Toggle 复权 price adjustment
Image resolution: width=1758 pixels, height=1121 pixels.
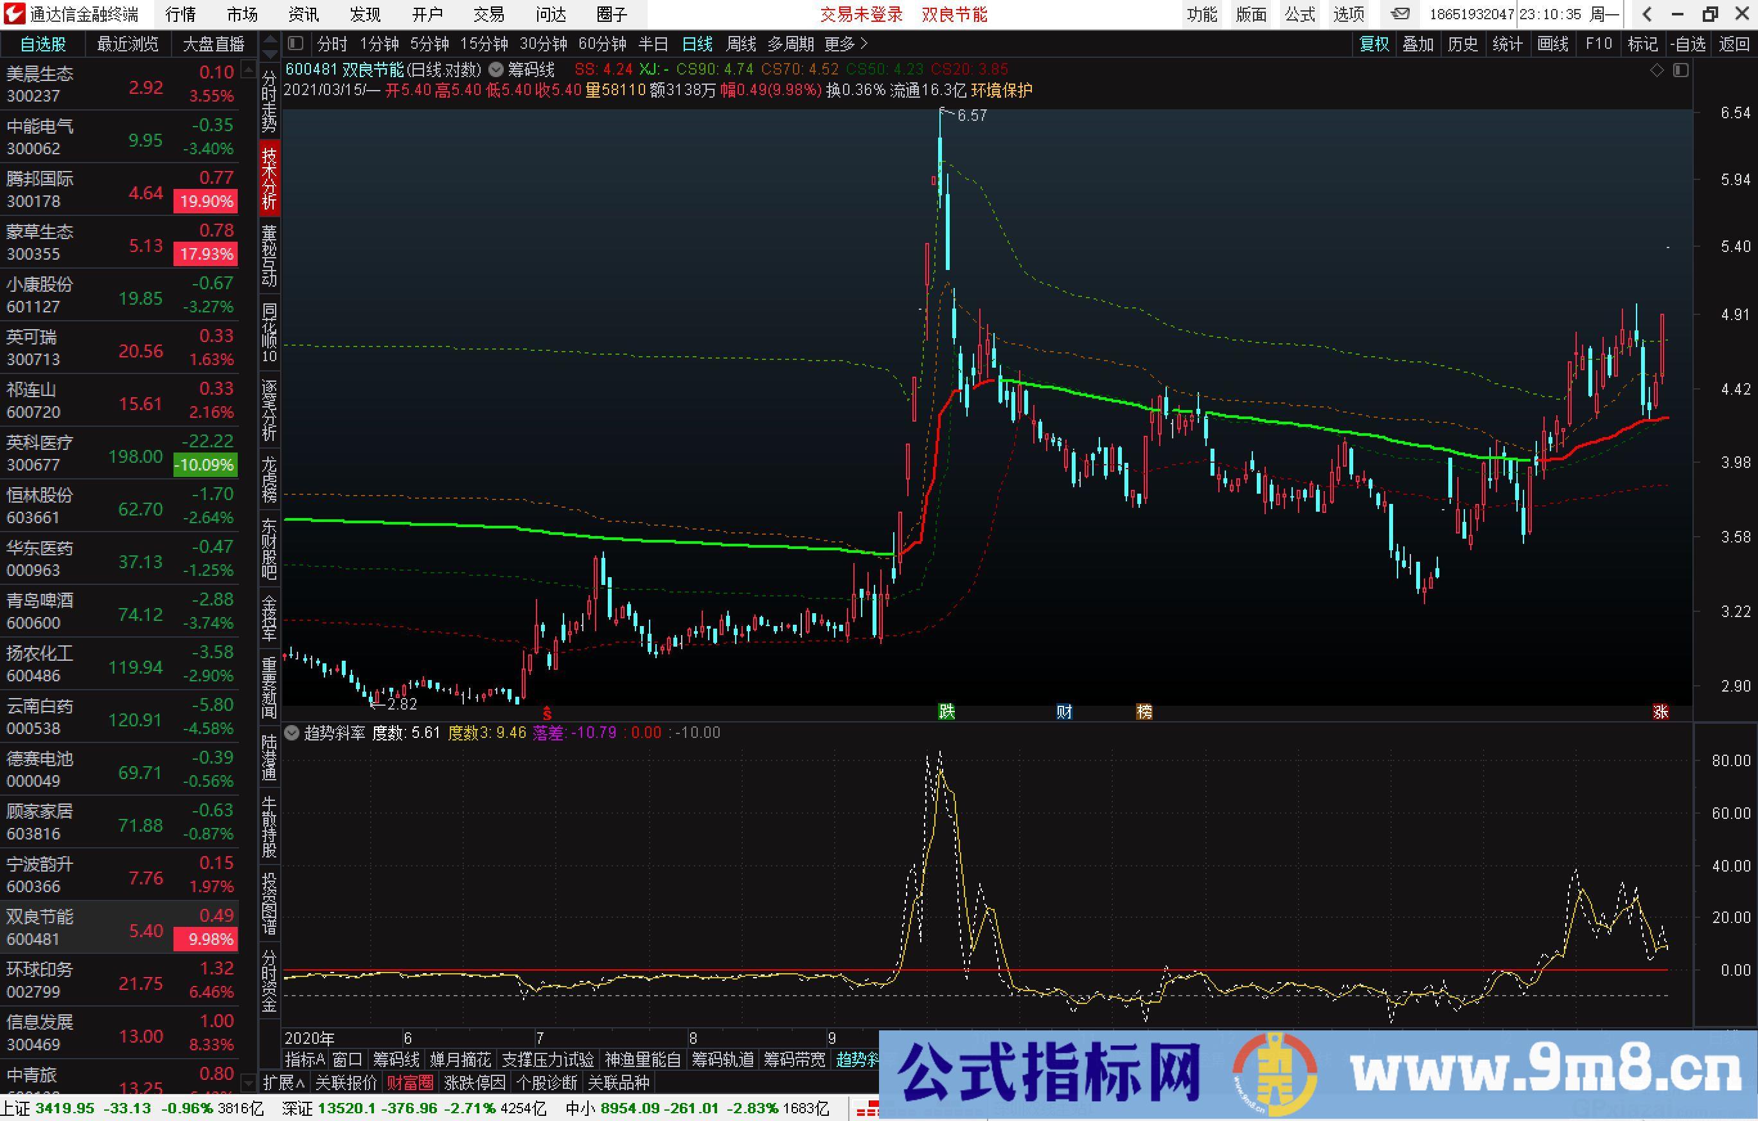click(1374, 44)
